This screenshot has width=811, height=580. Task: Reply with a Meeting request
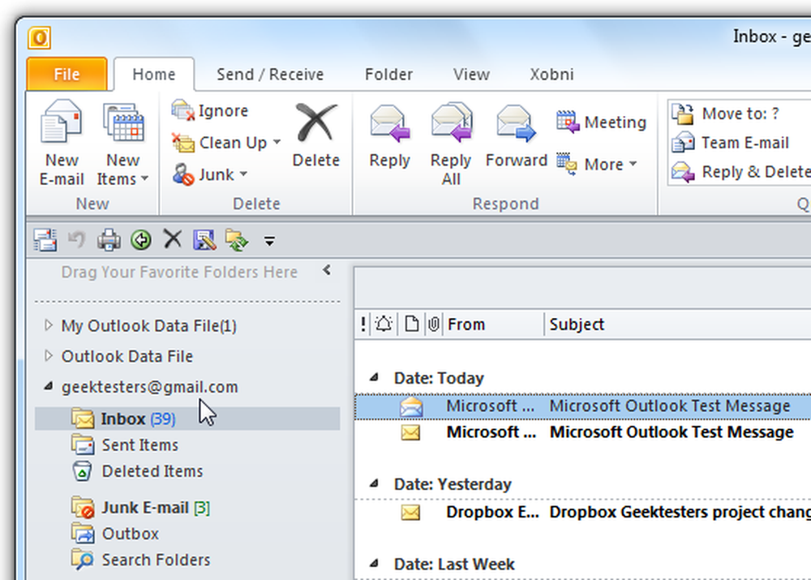[602, 122]
